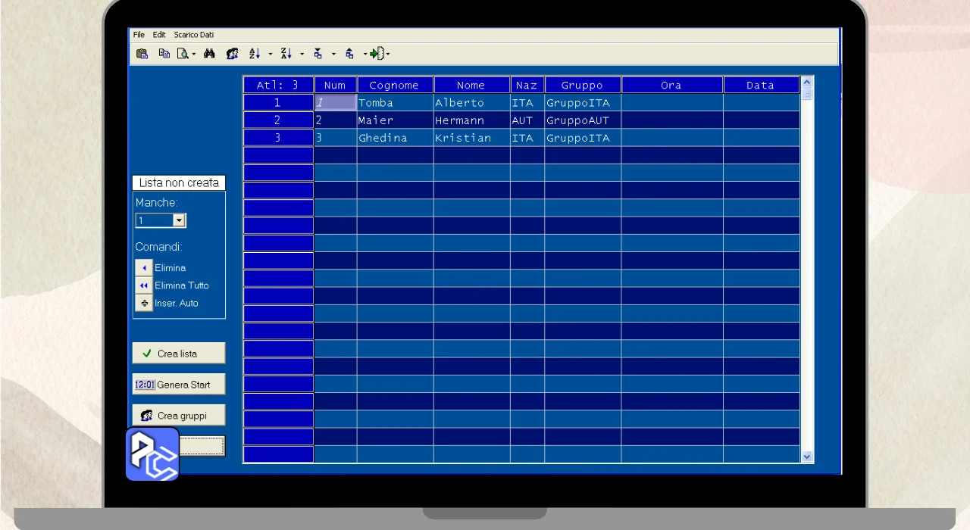The width and height of the screenshot is (970, 530).
Task: Click the Naz column header
Action: (x=527, y=85)
